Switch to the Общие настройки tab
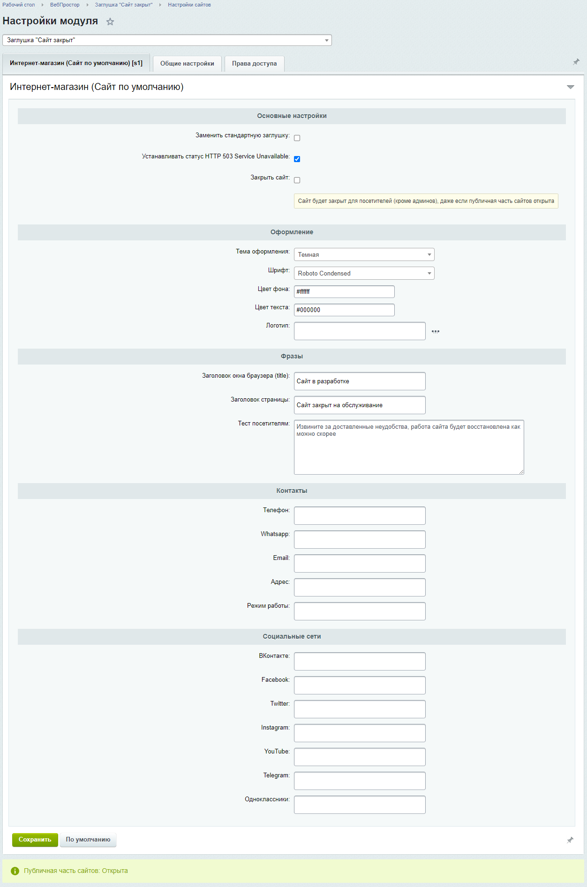 (187, 64)
